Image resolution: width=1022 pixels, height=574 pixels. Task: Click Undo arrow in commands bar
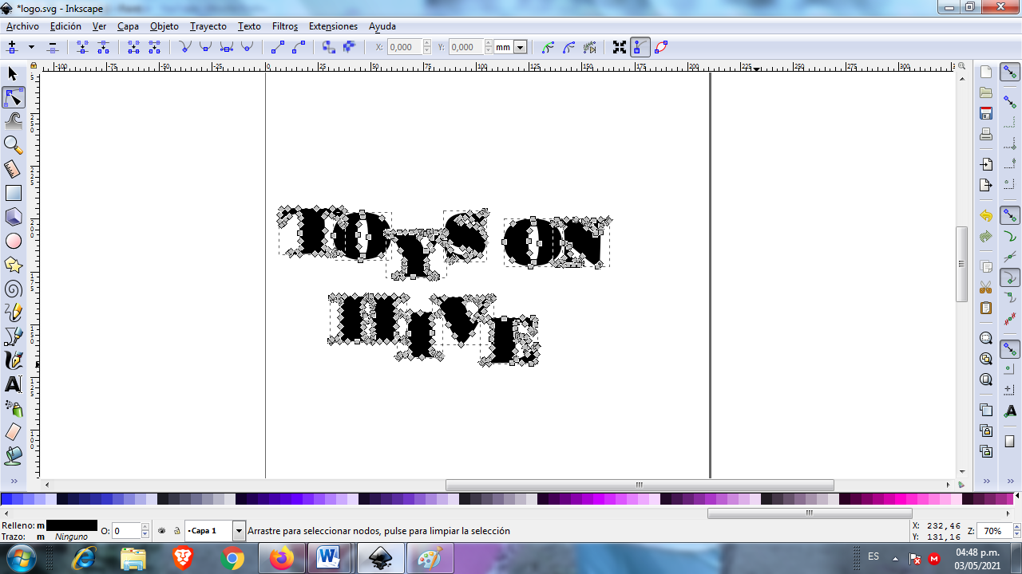[x=986, y=216]
